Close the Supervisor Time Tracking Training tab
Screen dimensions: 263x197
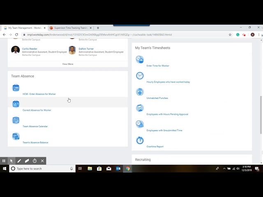pyautogui.click(x=90, y=28)
